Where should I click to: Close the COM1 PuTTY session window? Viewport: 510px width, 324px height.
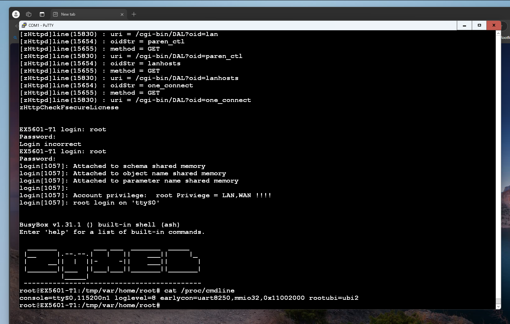pos(494,25)
